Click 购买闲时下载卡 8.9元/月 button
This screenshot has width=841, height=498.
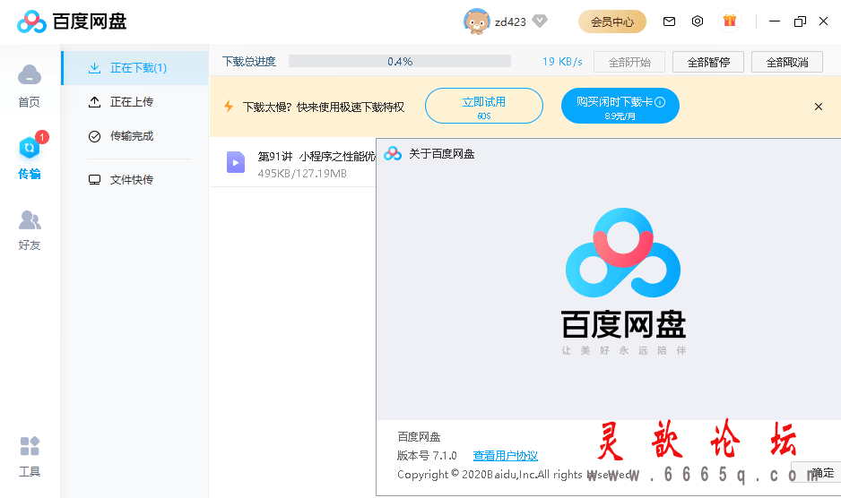pyautogui.click(x=620, y=106)
